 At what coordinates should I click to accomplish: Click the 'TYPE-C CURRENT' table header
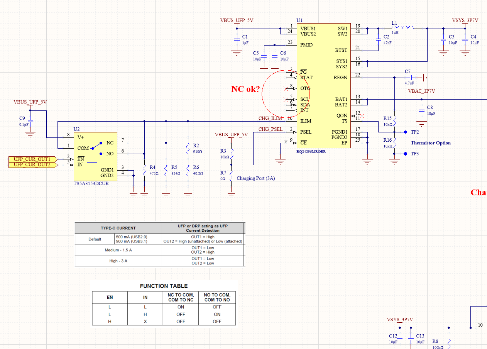pyautogui.click(x=118, y=228)
